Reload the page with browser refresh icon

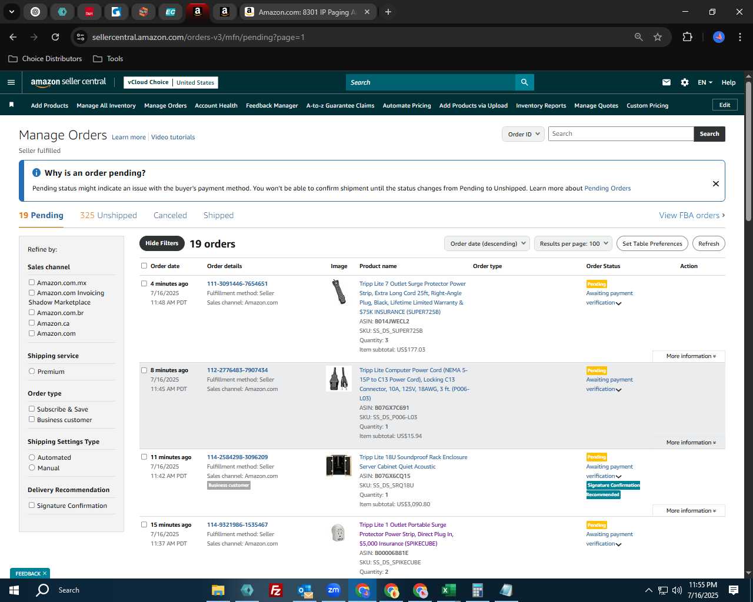pos(55,37)
